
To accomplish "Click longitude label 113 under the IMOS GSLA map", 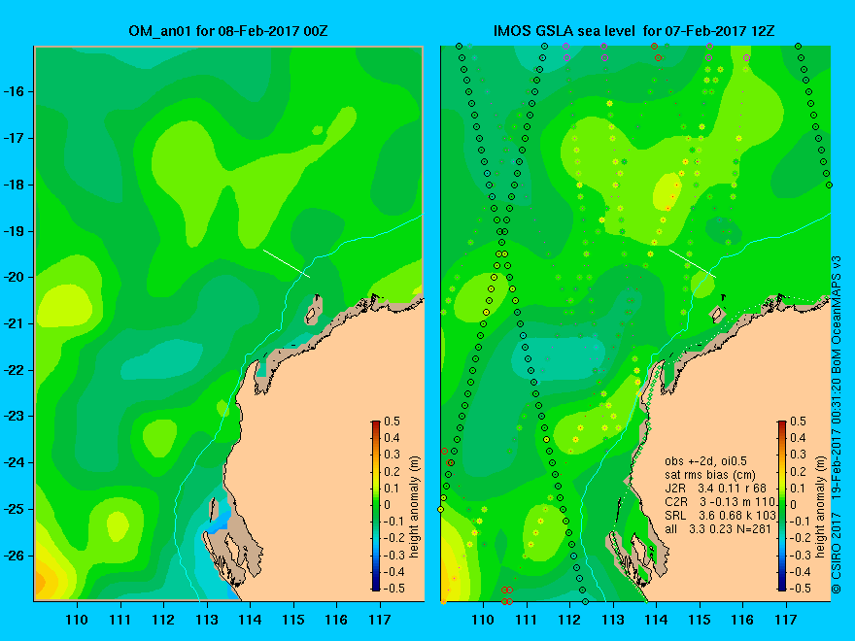I will point(613,620).
